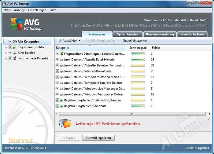214x154 pixels.
Task: Click icon of Junk-Dateien / Internet-Downloads row
Action: point(61,71)
